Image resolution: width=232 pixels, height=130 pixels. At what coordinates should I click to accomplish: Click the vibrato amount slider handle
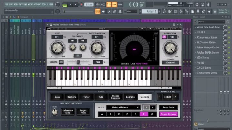78,62
